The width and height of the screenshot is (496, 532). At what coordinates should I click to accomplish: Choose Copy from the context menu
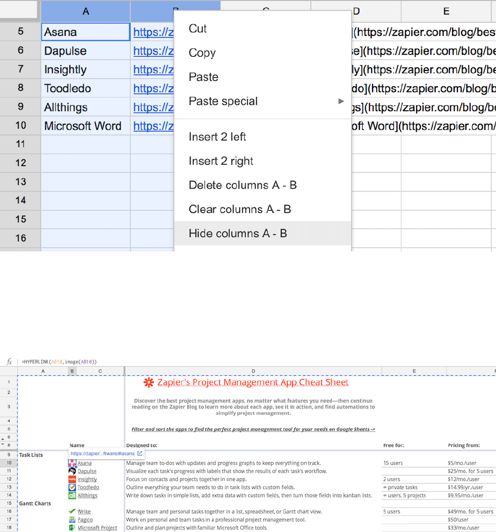click(x=263, y=52)
